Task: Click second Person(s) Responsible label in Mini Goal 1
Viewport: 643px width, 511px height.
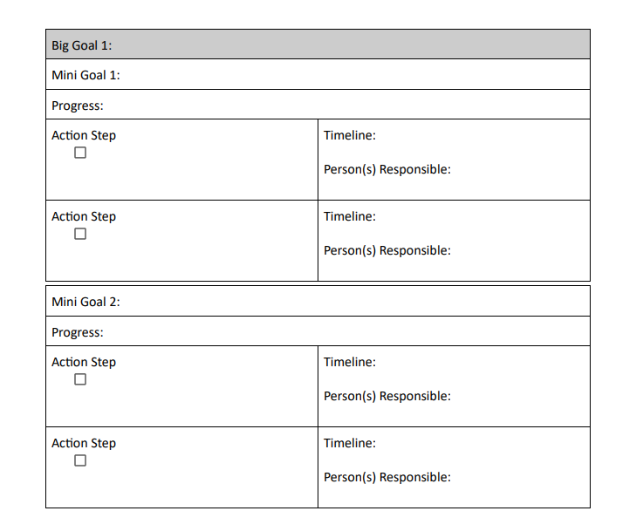Action: tap(387, 250)
